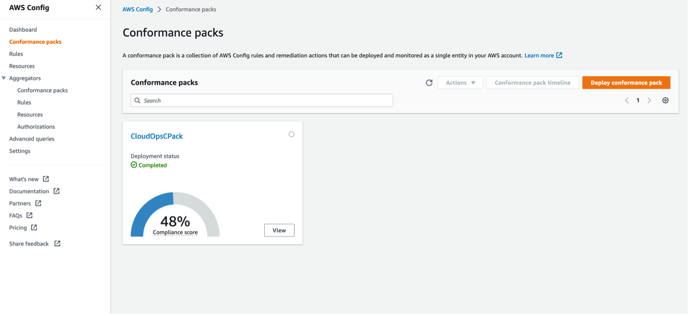The image size is (690, 316).
Task: Click the 48% compliance score gauge
Action: point(174,214)
